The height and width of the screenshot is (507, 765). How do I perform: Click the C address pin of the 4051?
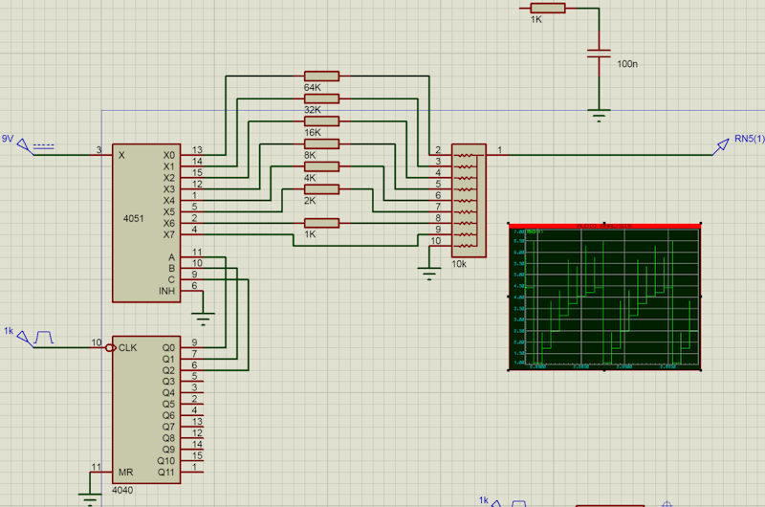pyautogui.click(x=192, y=279)
